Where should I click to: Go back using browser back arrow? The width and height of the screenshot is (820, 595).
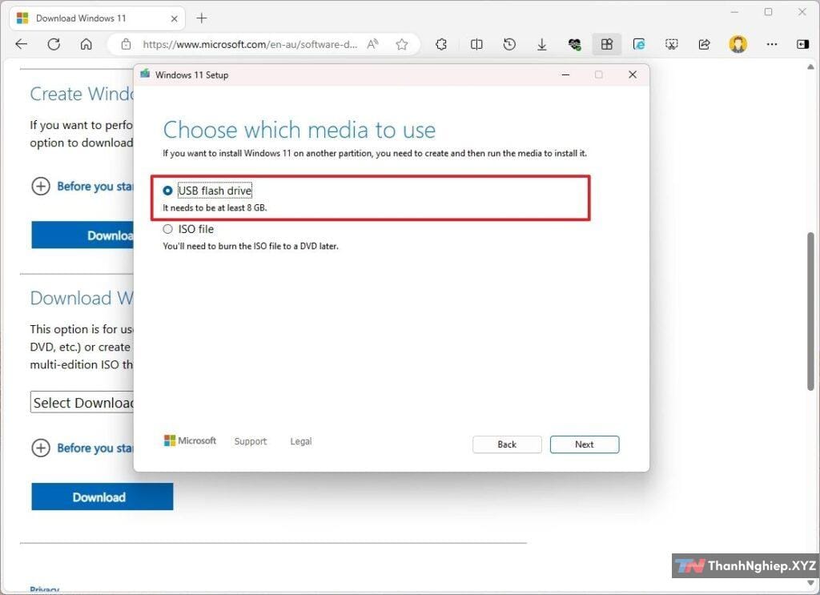(22, 44)
